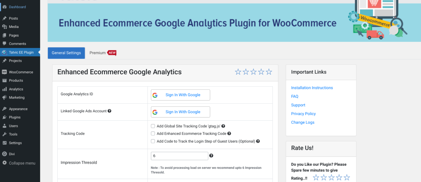Sign in with Google for Analytics ID
The width and height of the screenshot is (421, 182).
pos(180,95)
